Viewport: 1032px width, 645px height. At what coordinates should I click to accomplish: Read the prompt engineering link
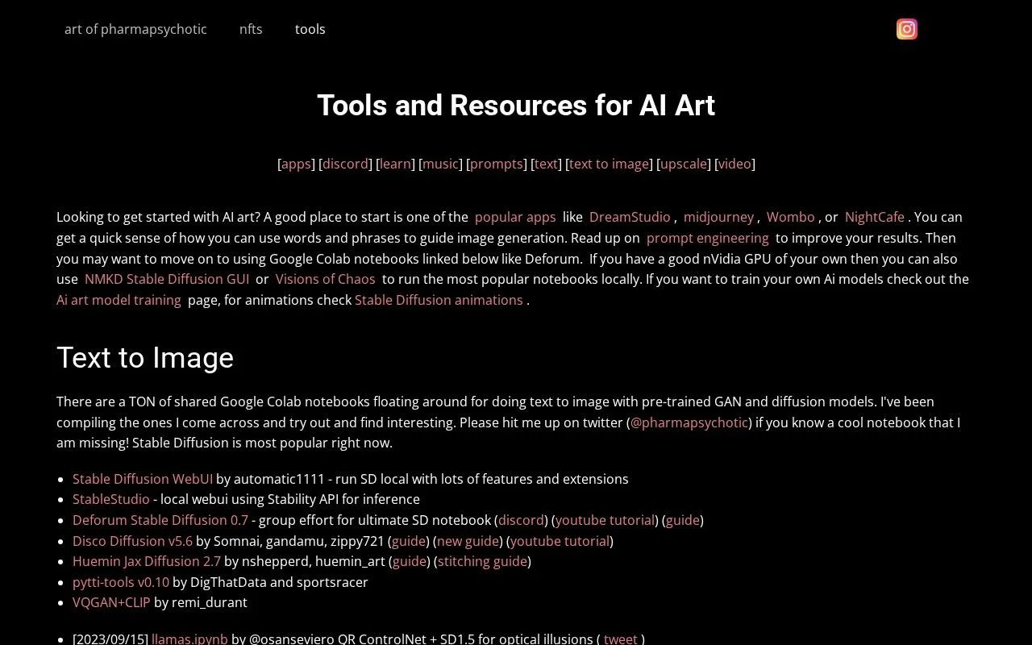click(x=708, y=238)
